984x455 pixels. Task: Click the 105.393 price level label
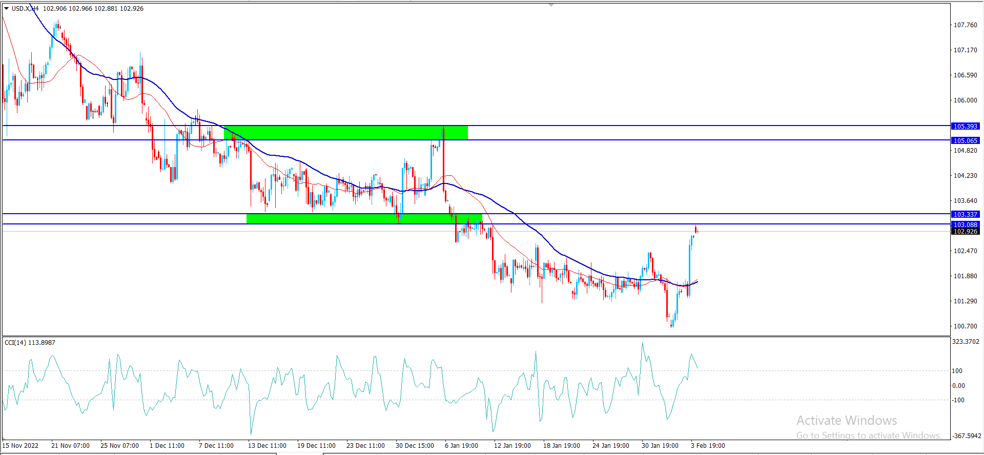965,126
